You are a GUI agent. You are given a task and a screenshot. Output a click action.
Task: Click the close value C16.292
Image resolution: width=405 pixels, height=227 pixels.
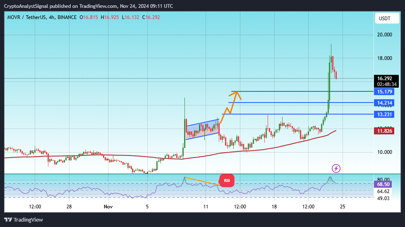[151, 17]
